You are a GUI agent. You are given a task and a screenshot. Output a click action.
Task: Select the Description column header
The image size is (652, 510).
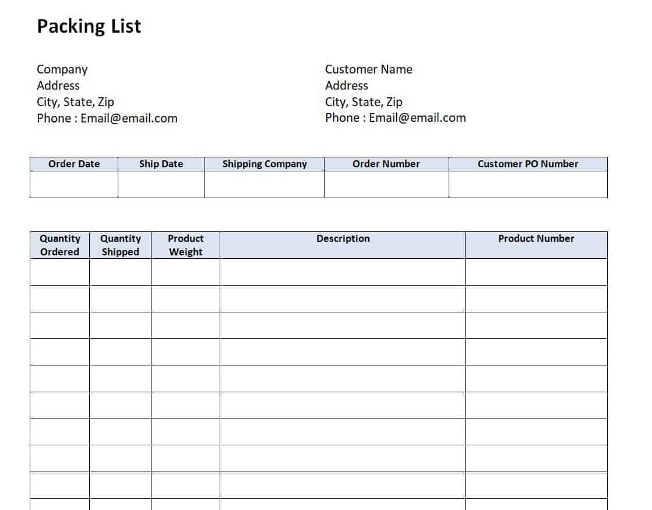click(x=343, y=245)
